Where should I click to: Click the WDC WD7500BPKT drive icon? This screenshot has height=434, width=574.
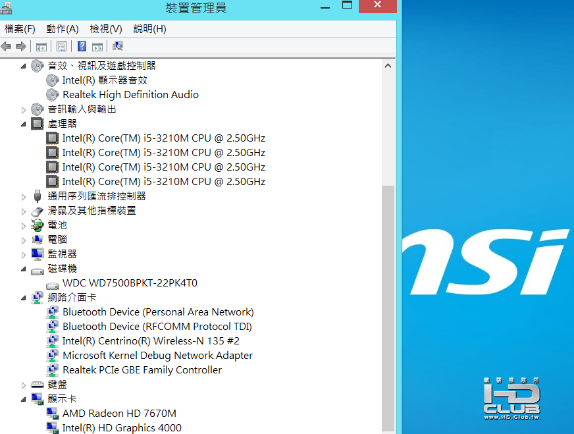click(x=53, y=285)
